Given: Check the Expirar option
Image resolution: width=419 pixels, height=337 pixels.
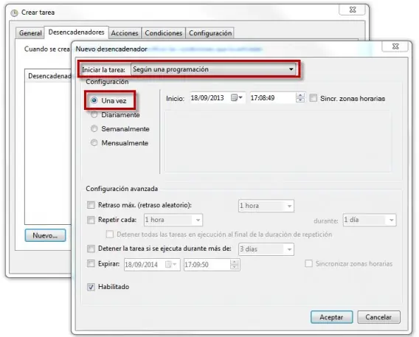Looking at the screenshot, I should [x=91, y=264].
